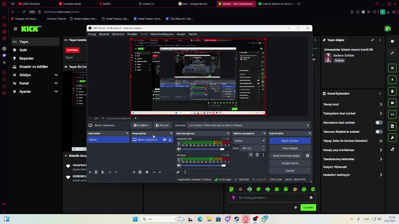Open WhatsApp from the Windows taskbar

pyautogui.click(x=265, y=219)
